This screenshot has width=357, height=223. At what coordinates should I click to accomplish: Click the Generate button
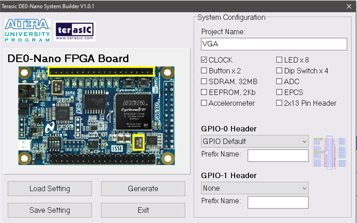[x=143, y=188]
